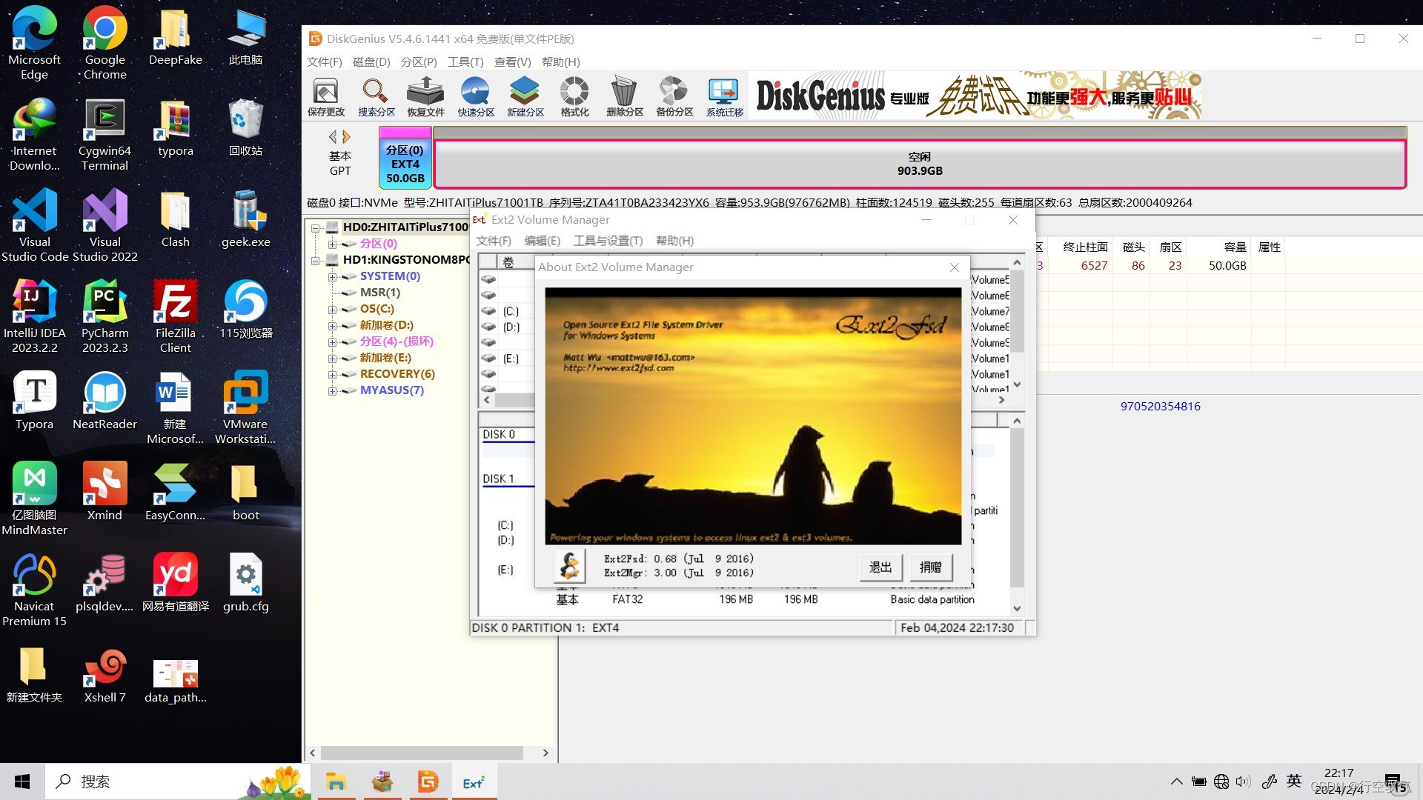1423x800 pixels.
Task: Open Xshell 7 desktop shortcut
Action: point(105,675)
